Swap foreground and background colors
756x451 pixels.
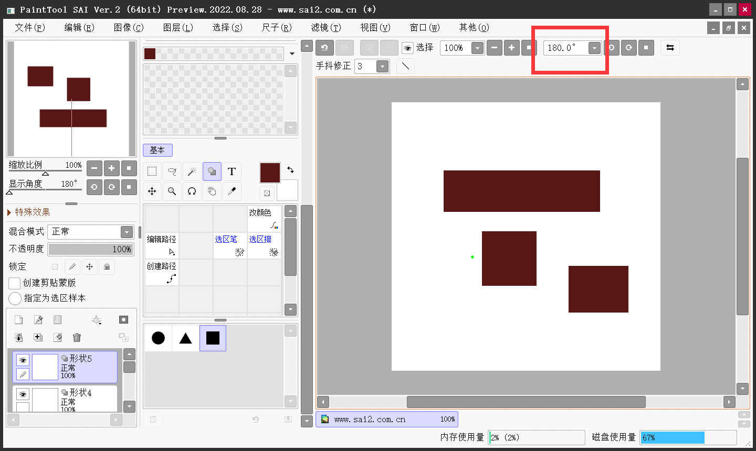point(290,169)
